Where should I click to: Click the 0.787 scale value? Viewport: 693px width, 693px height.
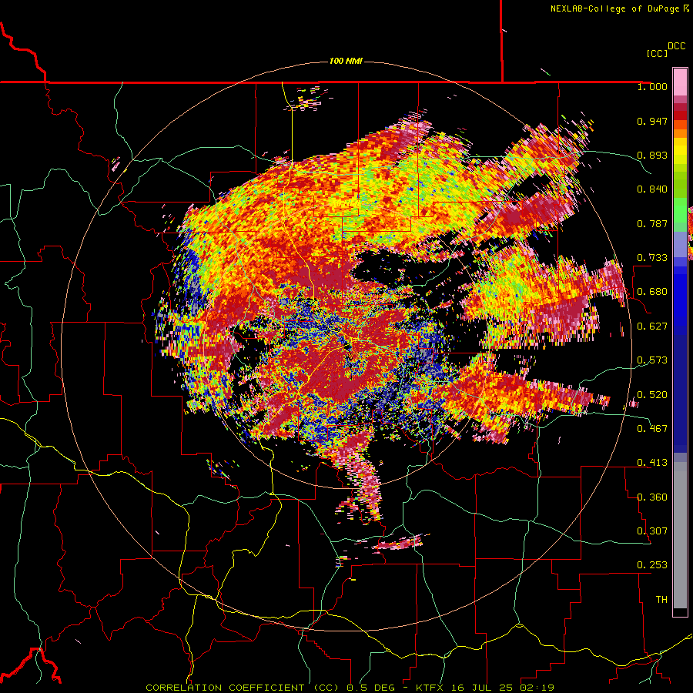652,223
